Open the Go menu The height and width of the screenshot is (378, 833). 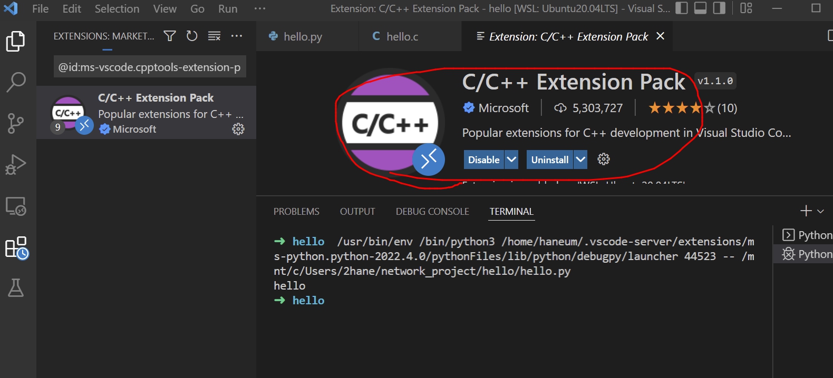point(198,8)
